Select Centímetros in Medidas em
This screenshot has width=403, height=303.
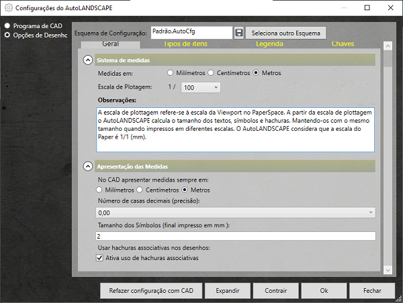click(x=210, y=72)
